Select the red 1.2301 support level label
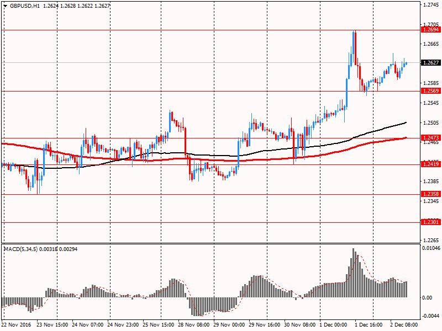The width and height of the screenshot is (442, 331). 430,222
